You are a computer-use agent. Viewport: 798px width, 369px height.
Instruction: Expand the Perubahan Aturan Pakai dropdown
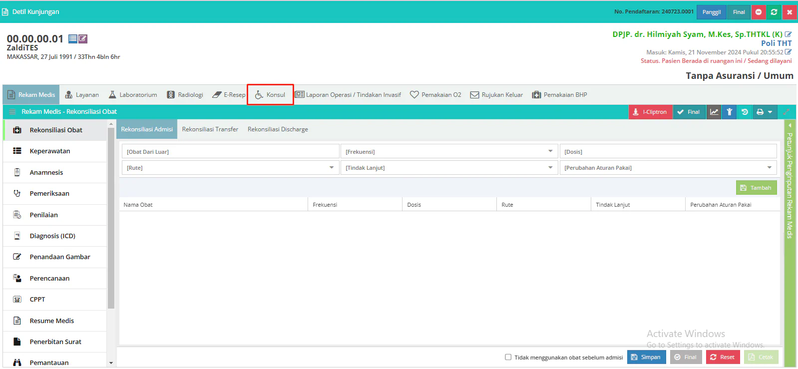tap(769, 168)
